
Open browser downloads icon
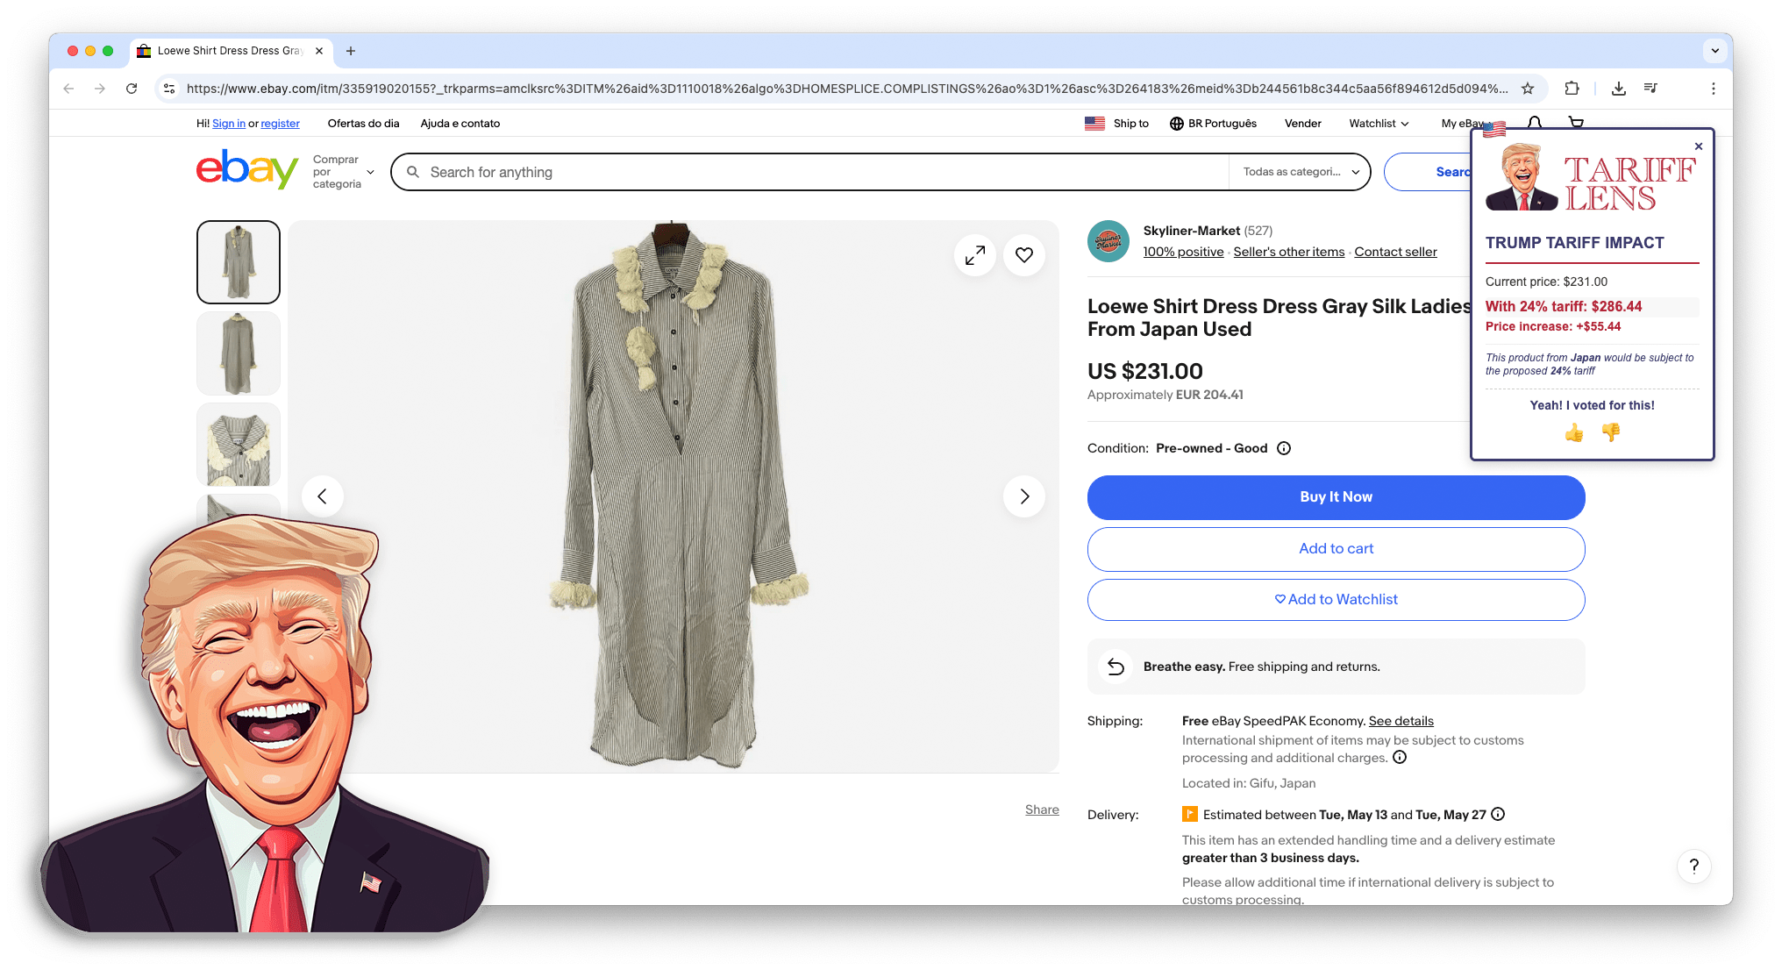tap(1619, 89)
